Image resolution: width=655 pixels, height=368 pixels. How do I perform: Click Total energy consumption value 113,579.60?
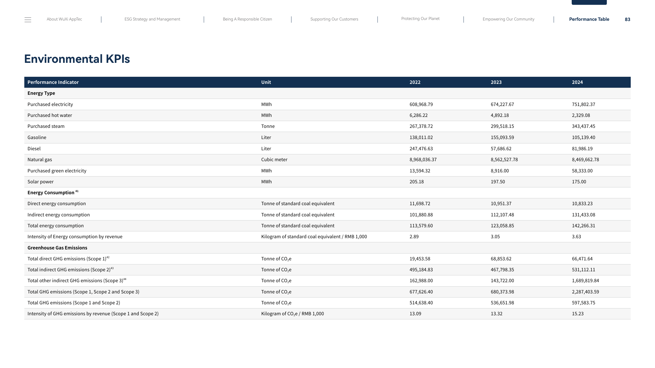click(421, 226)
